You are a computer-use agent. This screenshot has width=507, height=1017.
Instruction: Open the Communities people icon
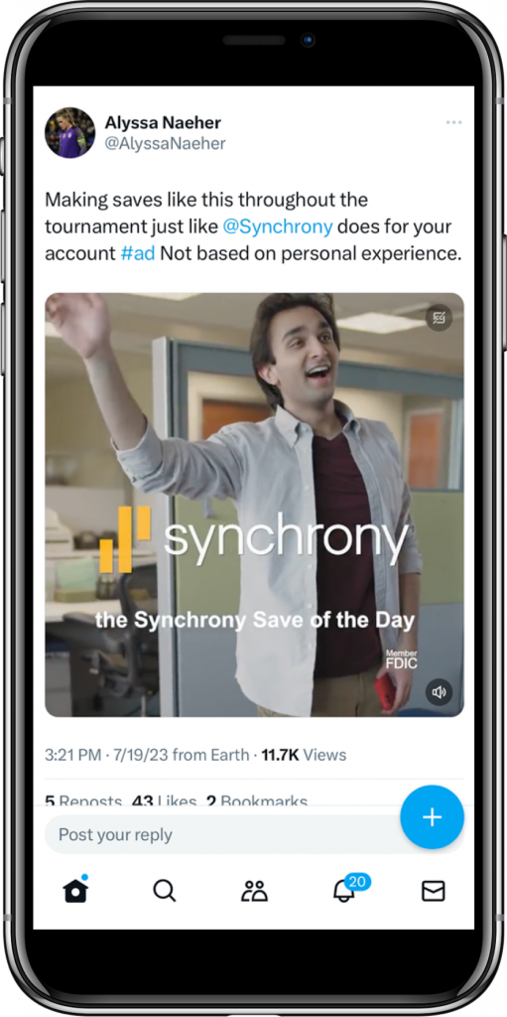[x=254, y=891]
